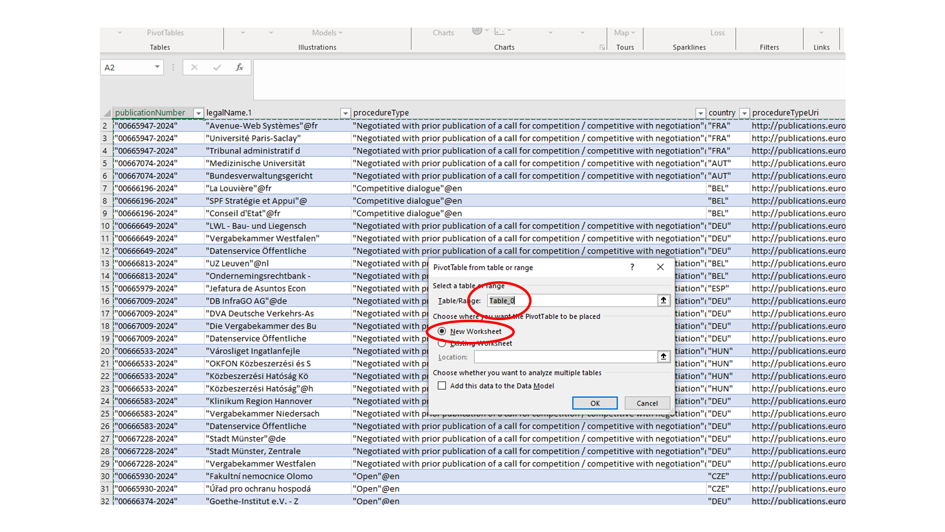The width and height of the screenshot is (945, 532).
Task: Click the Cancel button in the PivotTable dialog
Action: coord(647,403)
